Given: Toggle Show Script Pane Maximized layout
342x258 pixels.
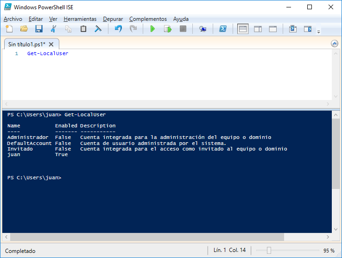Looking at the screenshot, I should [x=273, y=29].
